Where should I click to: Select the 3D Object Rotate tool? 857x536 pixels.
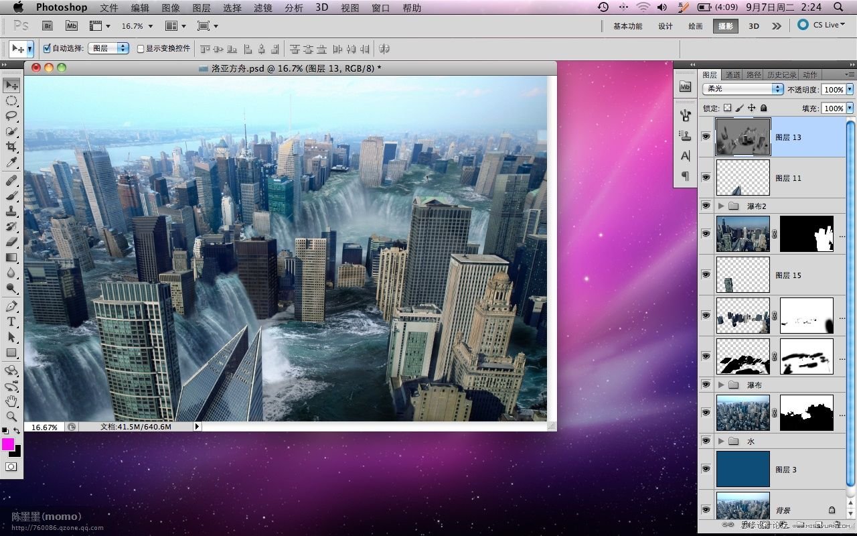point(11,371)
